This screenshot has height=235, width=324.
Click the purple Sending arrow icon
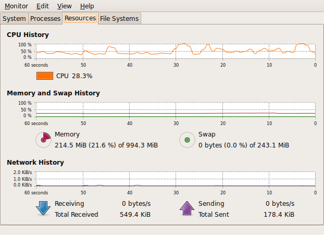187,208
